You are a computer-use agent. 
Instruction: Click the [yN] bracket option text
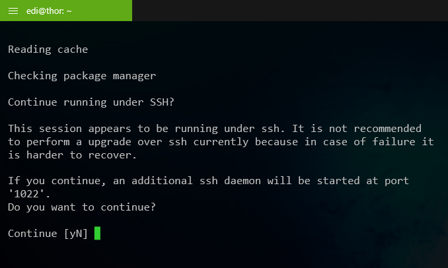point(76,234)
